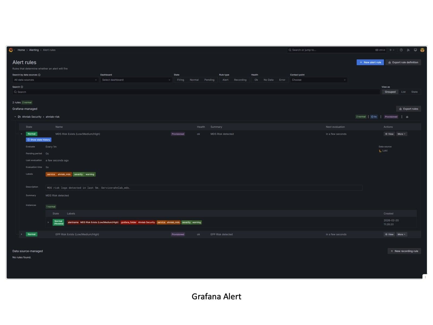Viewport: 433px width, 325px height.
Task: Click the MDS Risk Exists (Low/Medium/High) rule name
Action: pos(78,134)
